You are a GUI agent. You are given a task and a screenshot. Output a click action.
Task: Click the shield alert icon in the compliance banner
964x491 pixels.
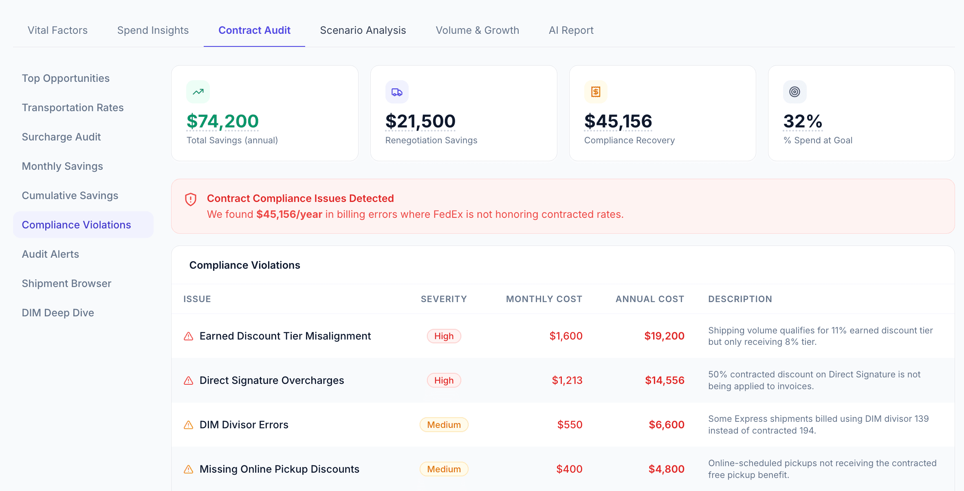[191, 199]
